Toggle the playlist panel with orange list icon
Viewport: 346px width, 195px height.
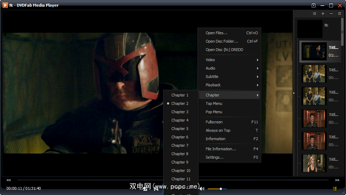point(335,189)
